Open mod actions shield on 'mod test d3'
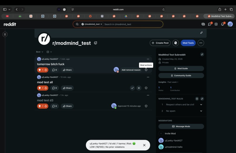This screenshot has height=153, width=236. 146,106
